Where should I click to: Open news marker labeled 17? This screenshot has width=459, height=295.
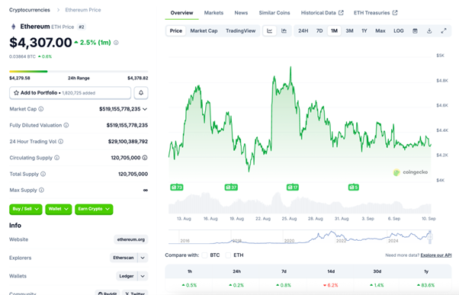point(293,188)
